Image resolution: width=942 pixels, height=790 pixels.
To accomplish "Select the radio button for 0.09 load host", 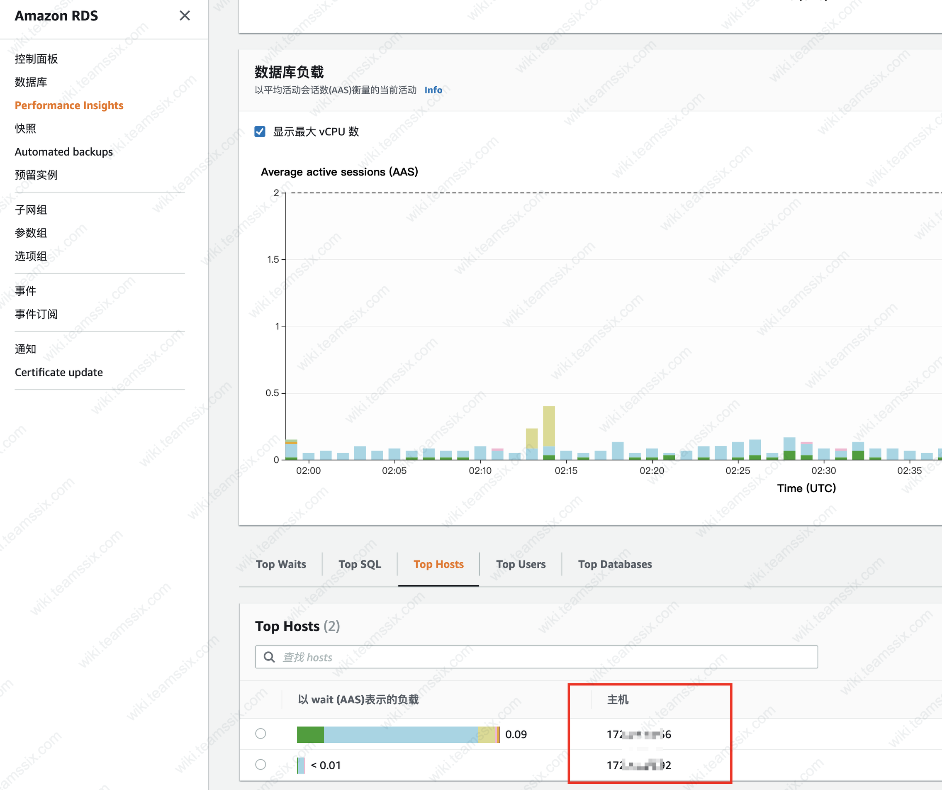I will pyautogui.click(x=260, y=734).
